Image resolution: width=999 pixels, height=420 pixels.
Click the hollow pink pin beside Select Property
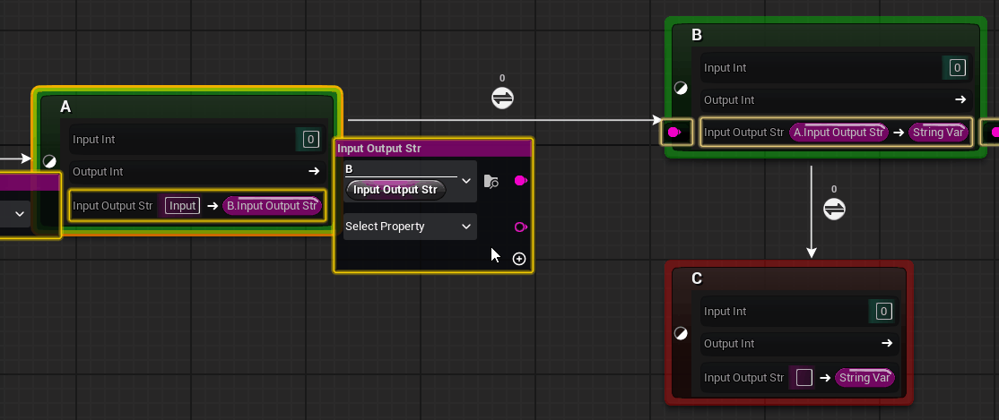click(x=520, y=227)
